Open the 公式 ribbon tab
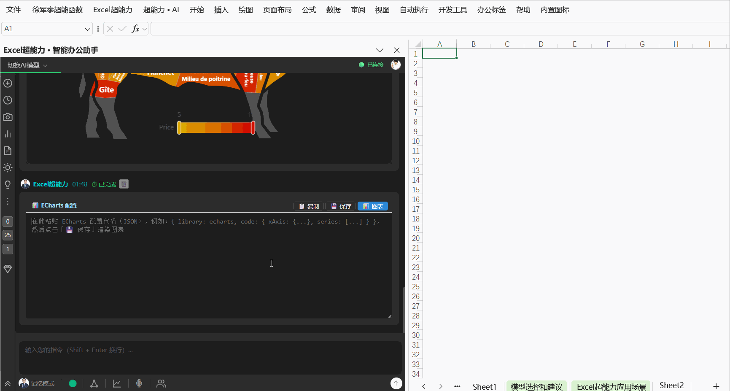Image resolution: width=730 pixels, height=391 pixels. [309, 10]
